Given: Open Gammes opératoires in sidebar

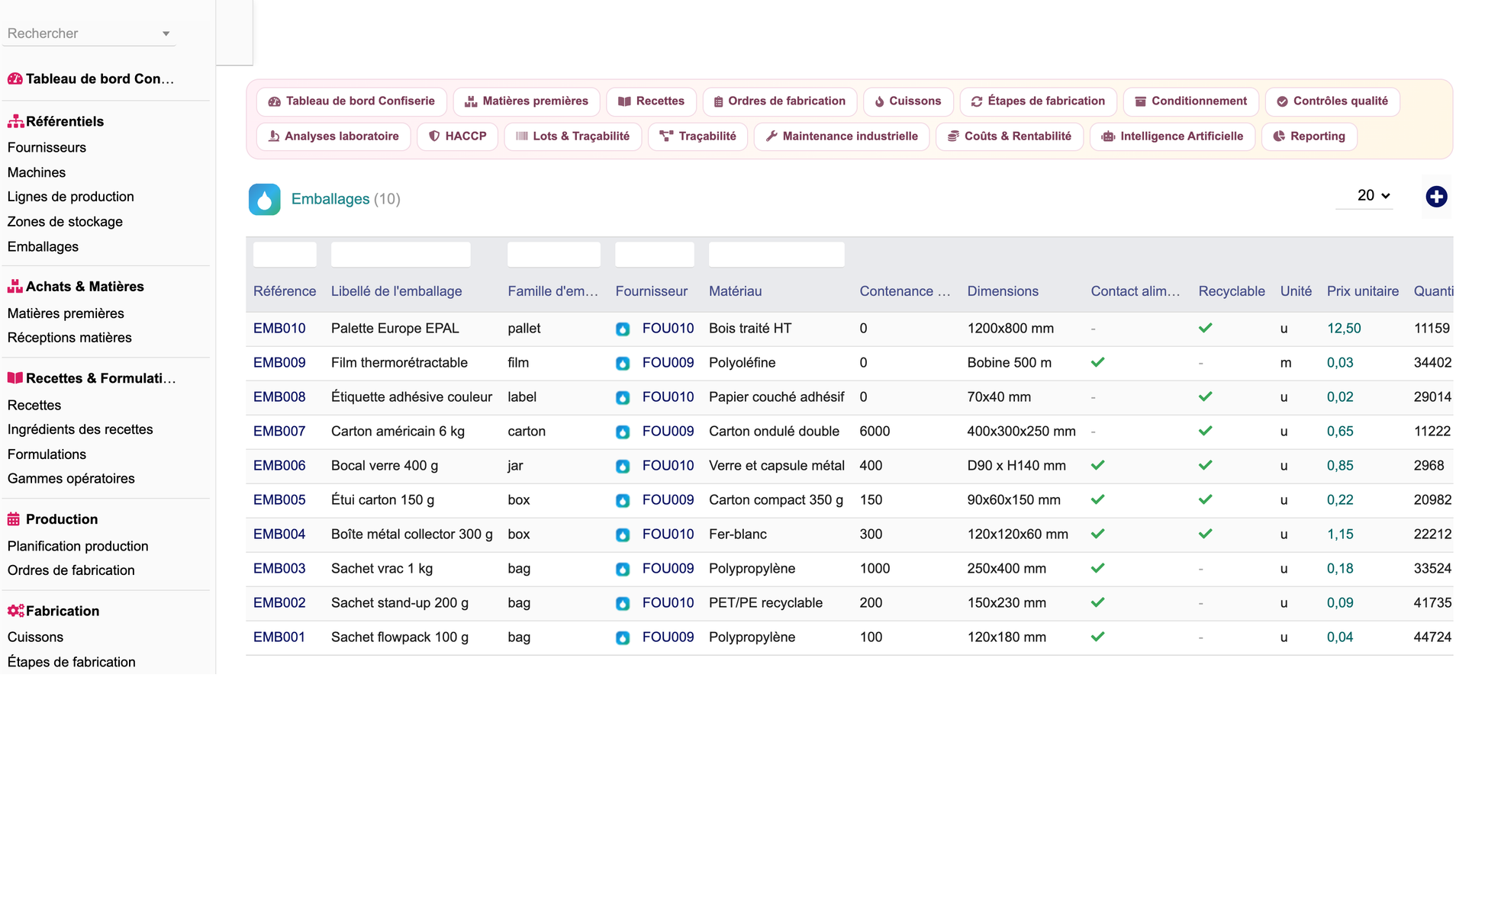Looking at the screenshot, I should (71, 479).
